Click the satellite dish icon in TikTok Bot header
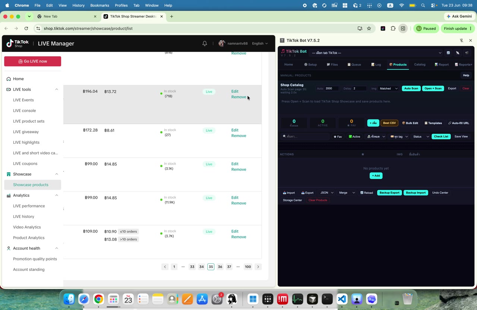 [x=458, y=53]
